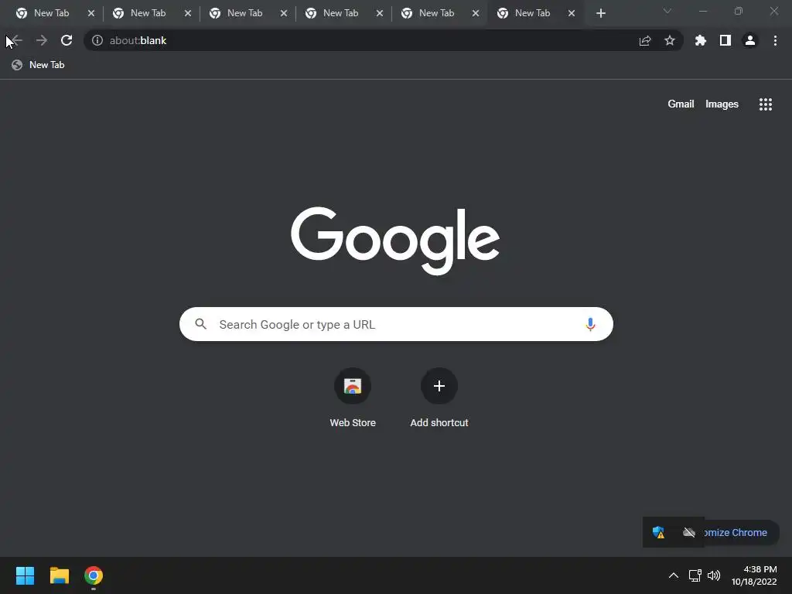The width and height of the screenshot is (792, 594).
Task: Click the Customize Chrome button
Action: coord(741,532)
